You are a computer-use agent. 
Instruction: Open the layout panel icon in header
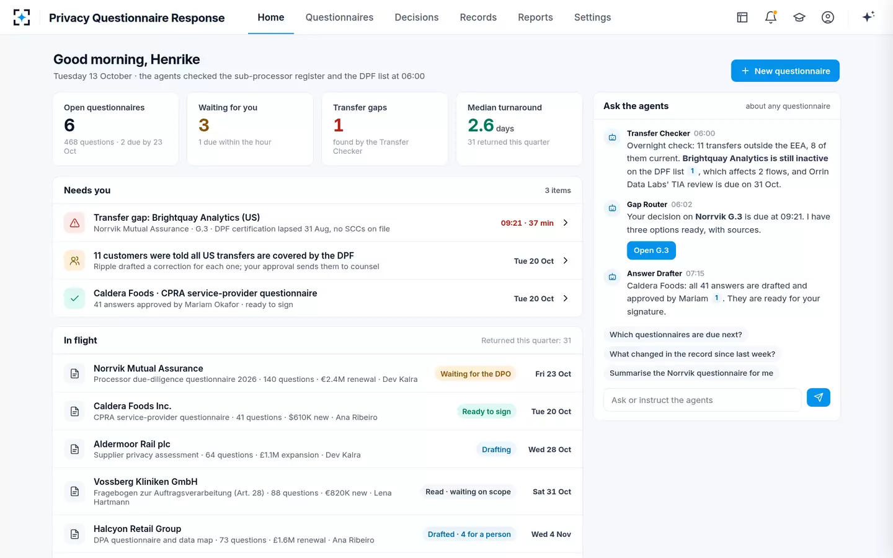742,17
